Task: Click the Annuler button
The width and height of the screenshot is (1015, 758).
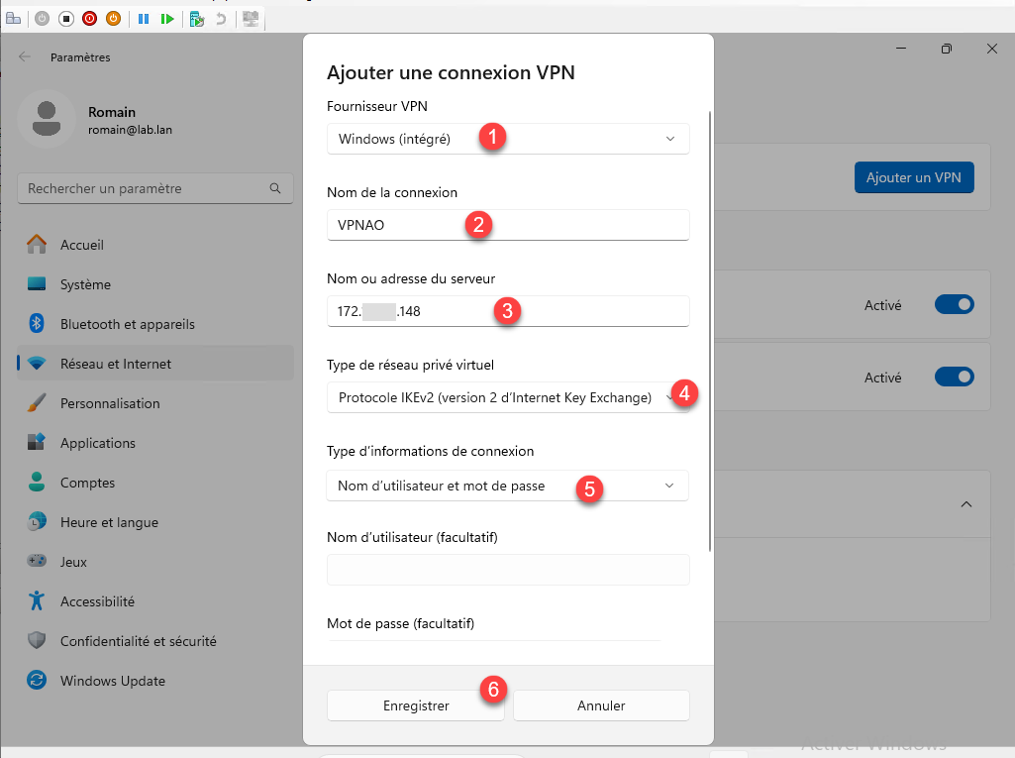Action: click(x=601, y=705)
